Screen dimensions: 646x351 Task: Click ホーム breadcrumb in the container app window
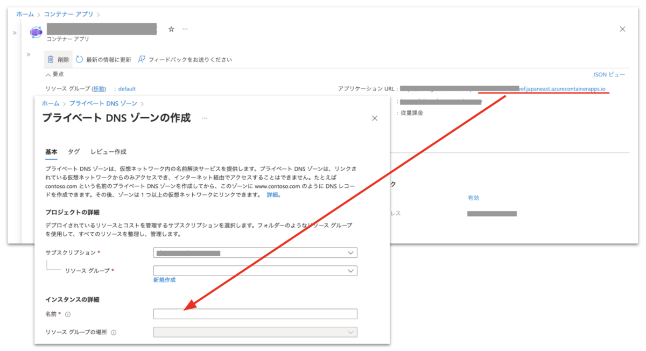[25, 14]
